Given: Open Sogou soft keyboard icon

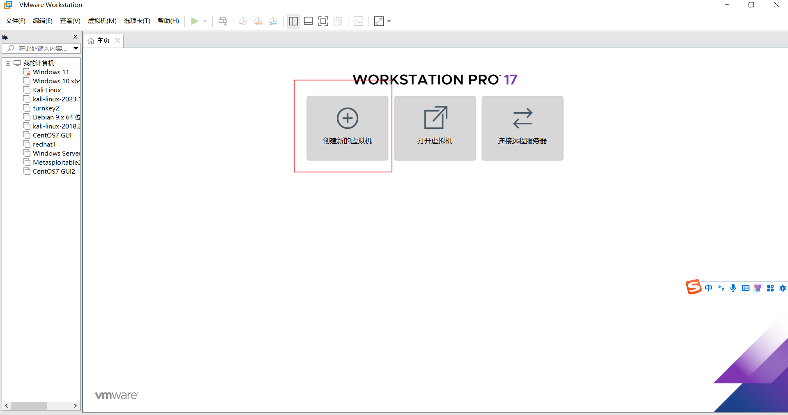Looking at the screenshot, I should (746, 288).
